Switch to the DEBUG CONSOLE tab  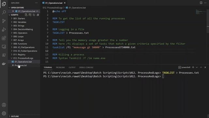(86, 68)
